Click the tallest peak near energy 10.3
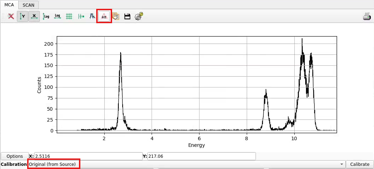Image resolution: width=374 pixels, height=169 pixels. [x=302, y=39]
